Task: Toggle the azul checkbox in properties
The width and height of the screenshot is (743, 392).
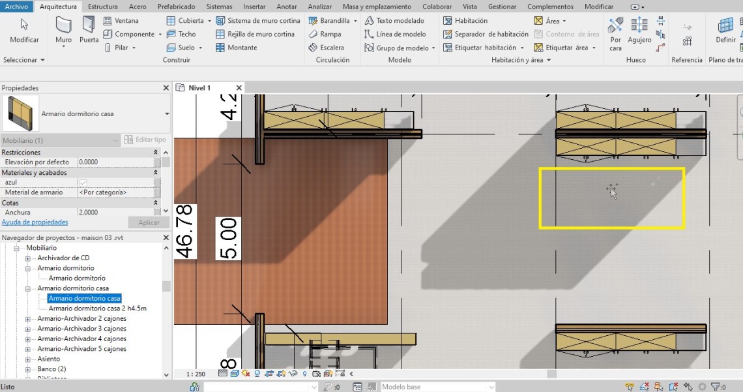Action: 83,183
